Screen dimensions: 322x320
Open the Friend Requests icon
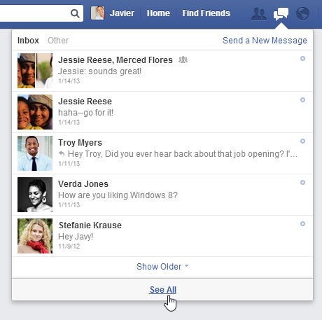point(259,14)
